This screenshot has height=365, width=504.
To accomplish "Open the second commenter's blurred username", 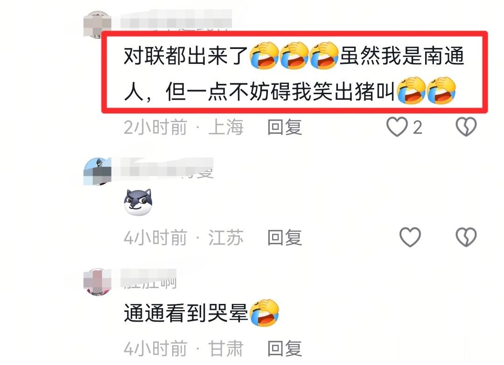I will (x=167, y=168).
